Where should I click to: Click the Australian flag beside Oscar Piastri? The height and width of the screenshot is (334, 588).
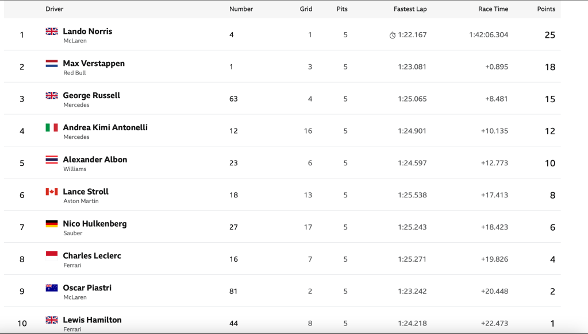coord(52,288)
